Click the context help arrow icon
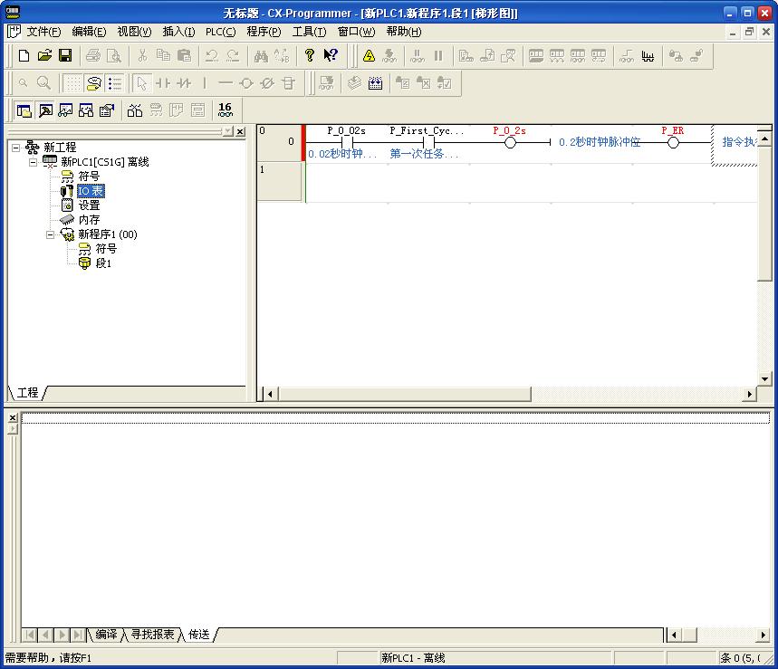 (x=331, y=56)
